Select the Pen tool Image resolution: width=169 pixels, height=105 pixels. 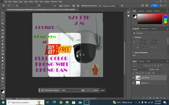2,64
